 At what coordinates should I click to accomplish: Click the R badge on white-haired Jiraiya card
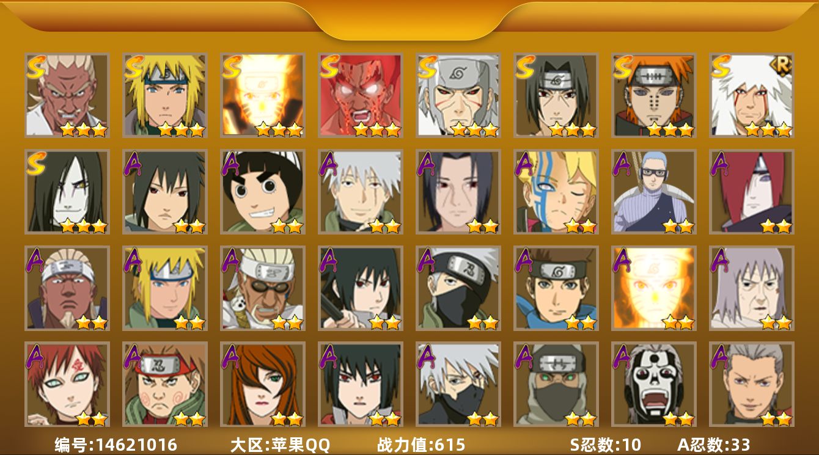tap(780, 64)
